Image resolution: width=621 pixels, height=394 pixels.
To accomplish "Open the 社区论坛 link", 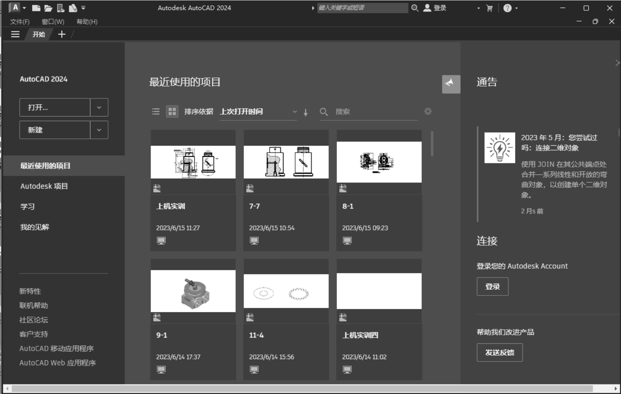I will tap(34, 320).
